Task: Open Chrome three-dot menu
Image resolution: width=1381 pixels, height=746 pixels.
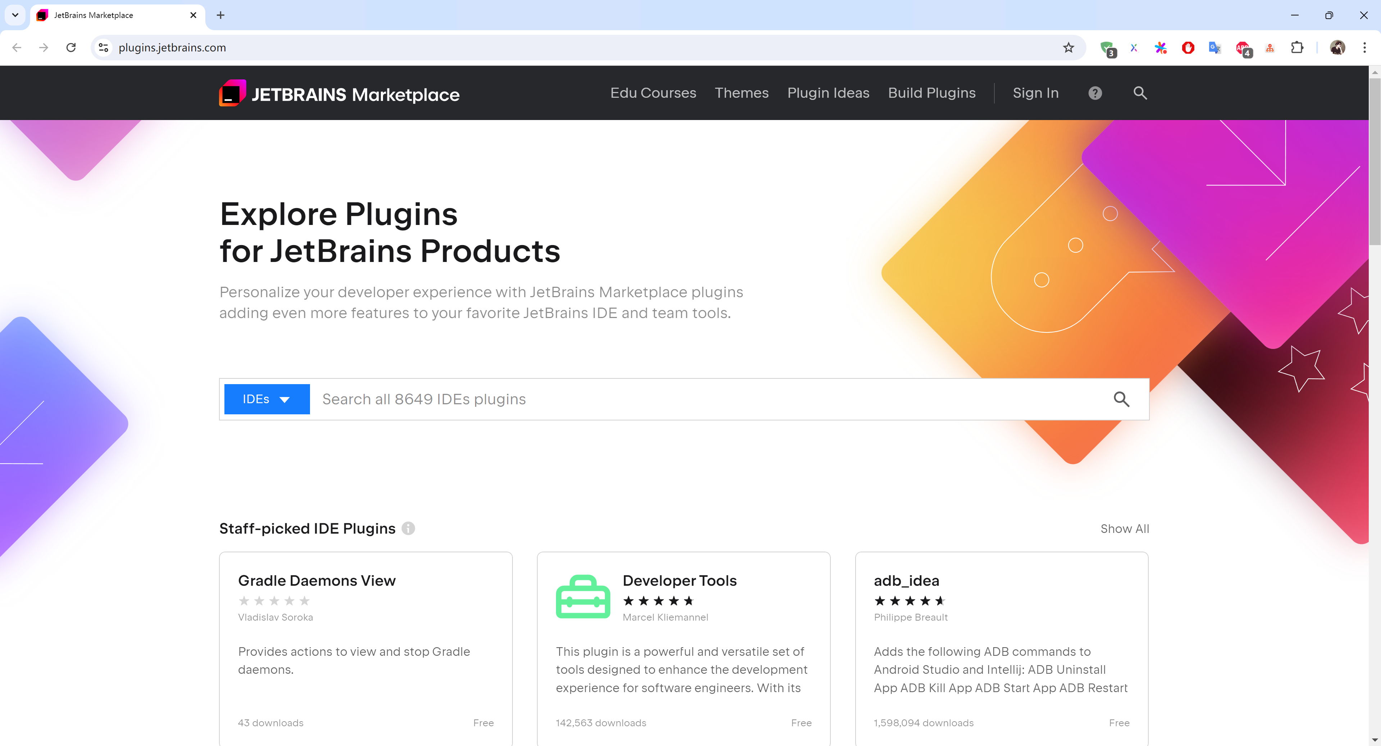Action: [x=1364, y=48]
